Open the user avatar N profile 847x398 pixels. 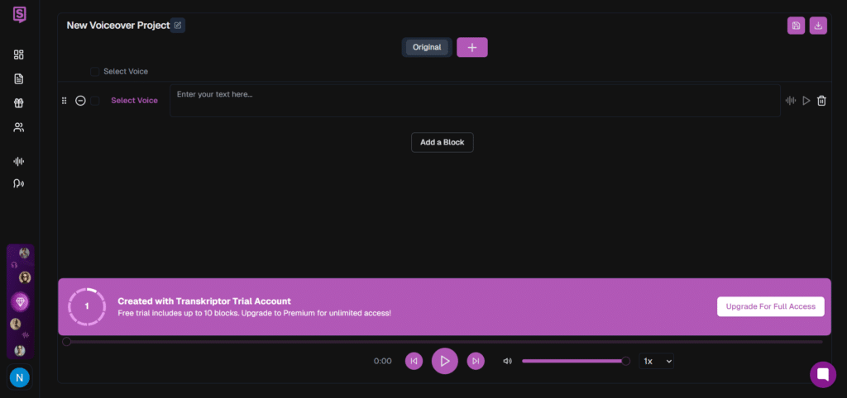pos(20,377)
